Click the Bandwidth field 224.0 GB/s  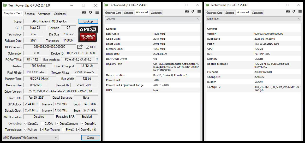pyautogui.click(x=84, y=85)
